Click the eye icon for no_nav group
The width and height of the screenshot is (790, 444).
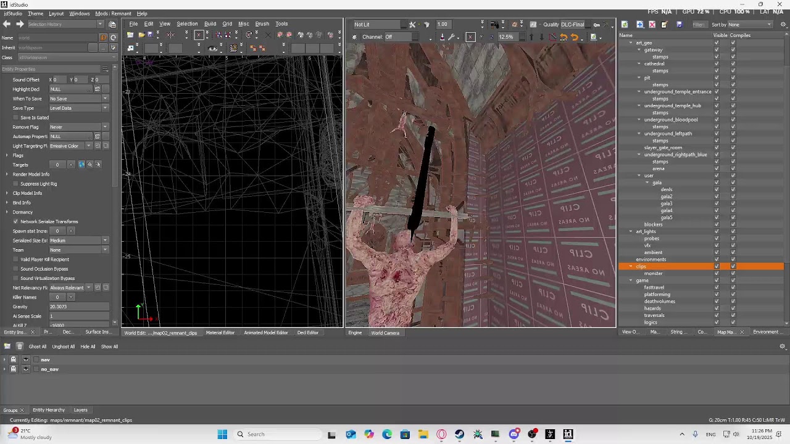pyautogui.click(x=25, y=369)
